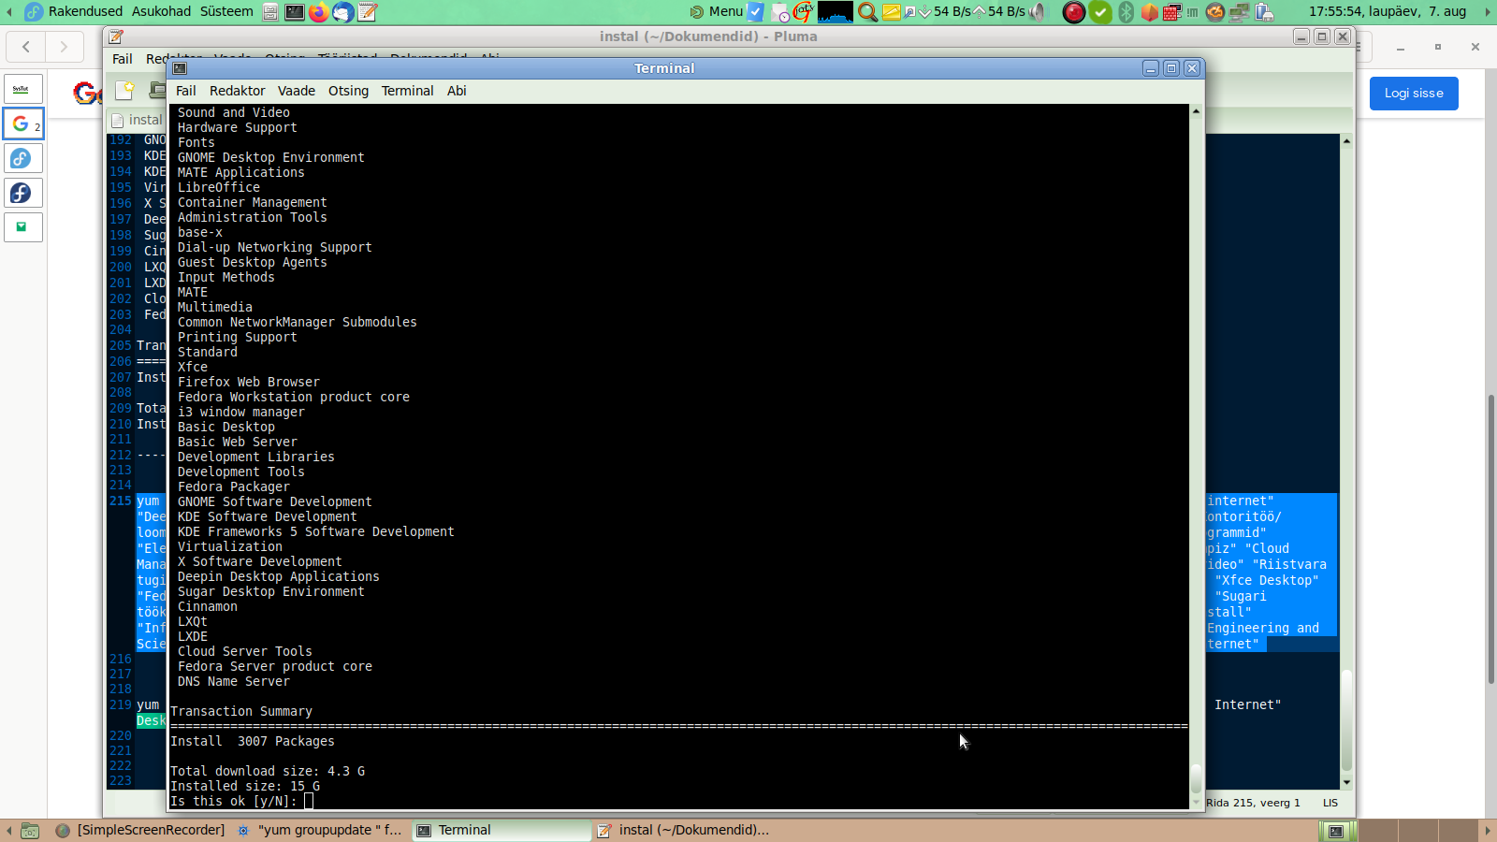This screenshot has width=1497, height=842.
Task: Click the orange cube tray icon
Action: click(x=1150, y=12)
